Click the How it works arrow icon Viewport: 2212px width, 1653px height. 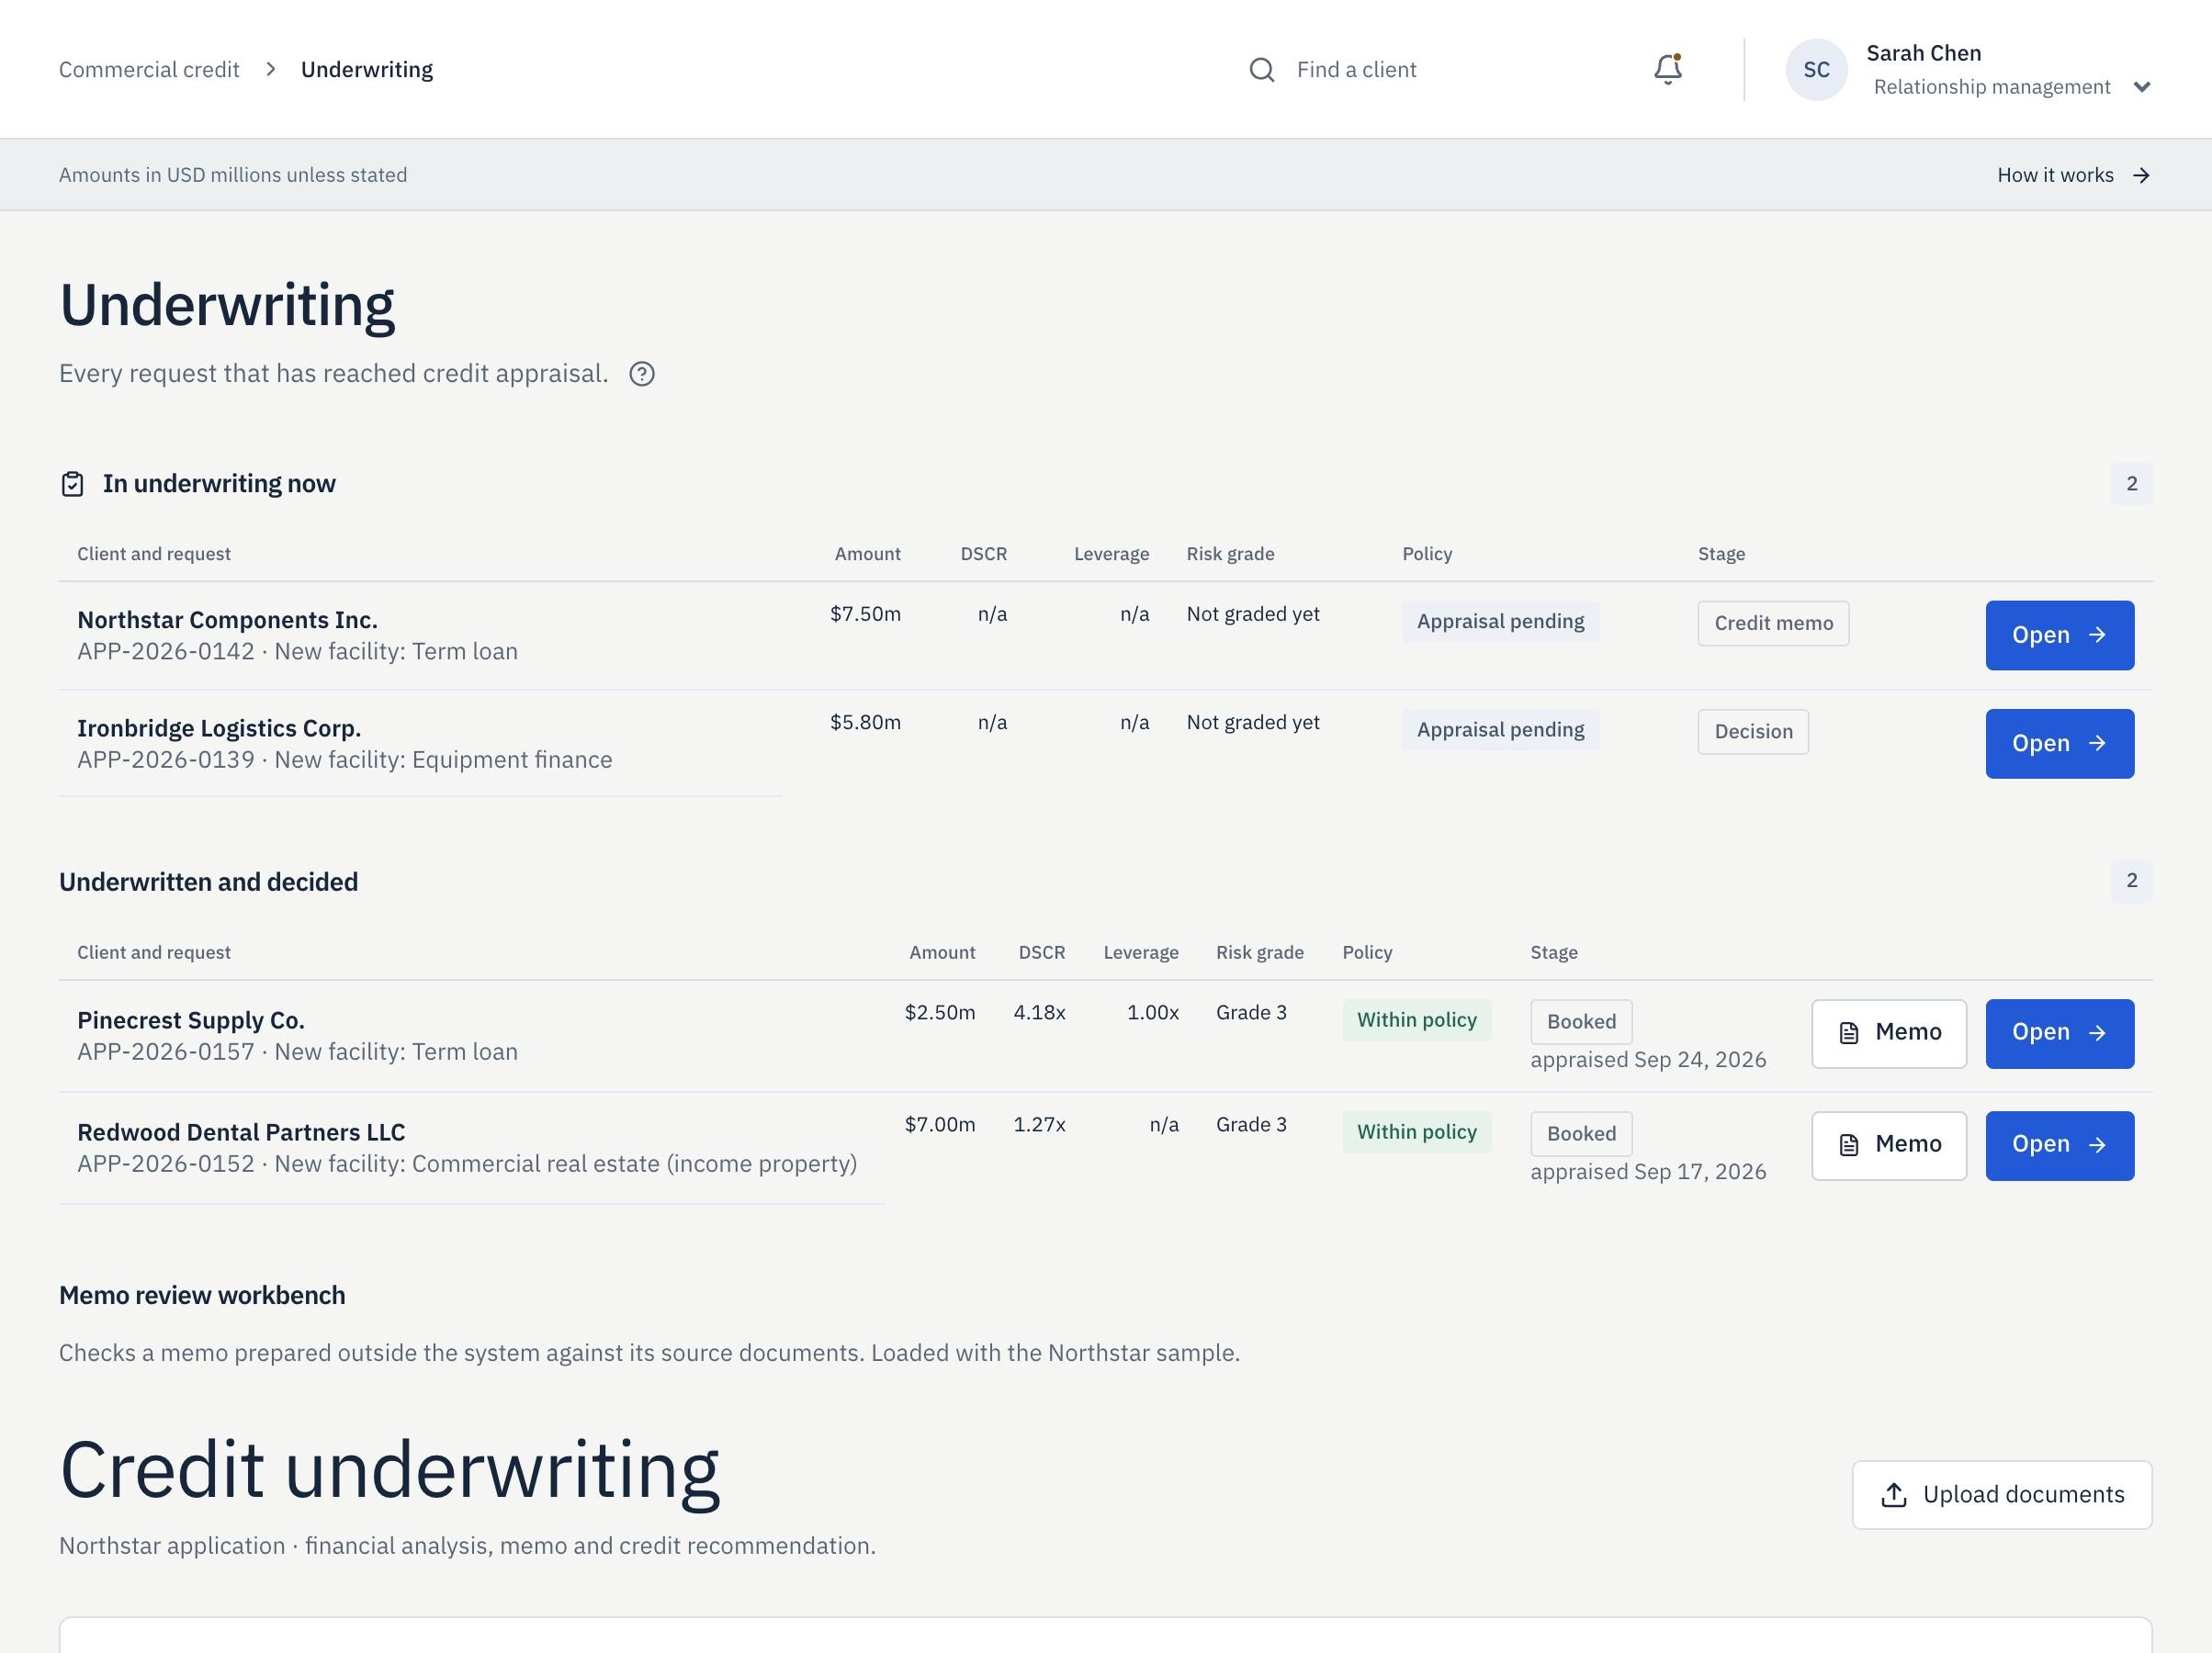(x=2140, y=176)
